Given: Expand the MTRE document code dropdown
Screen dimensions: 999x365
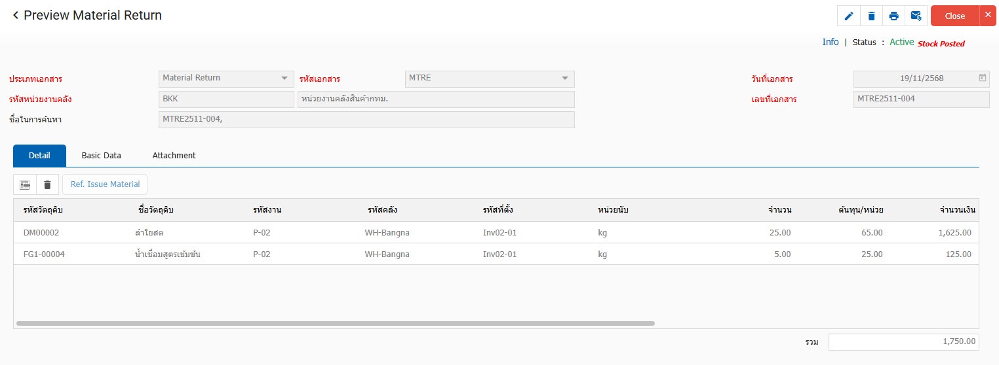Looking at the screenshot, I should tap(564, 78).
